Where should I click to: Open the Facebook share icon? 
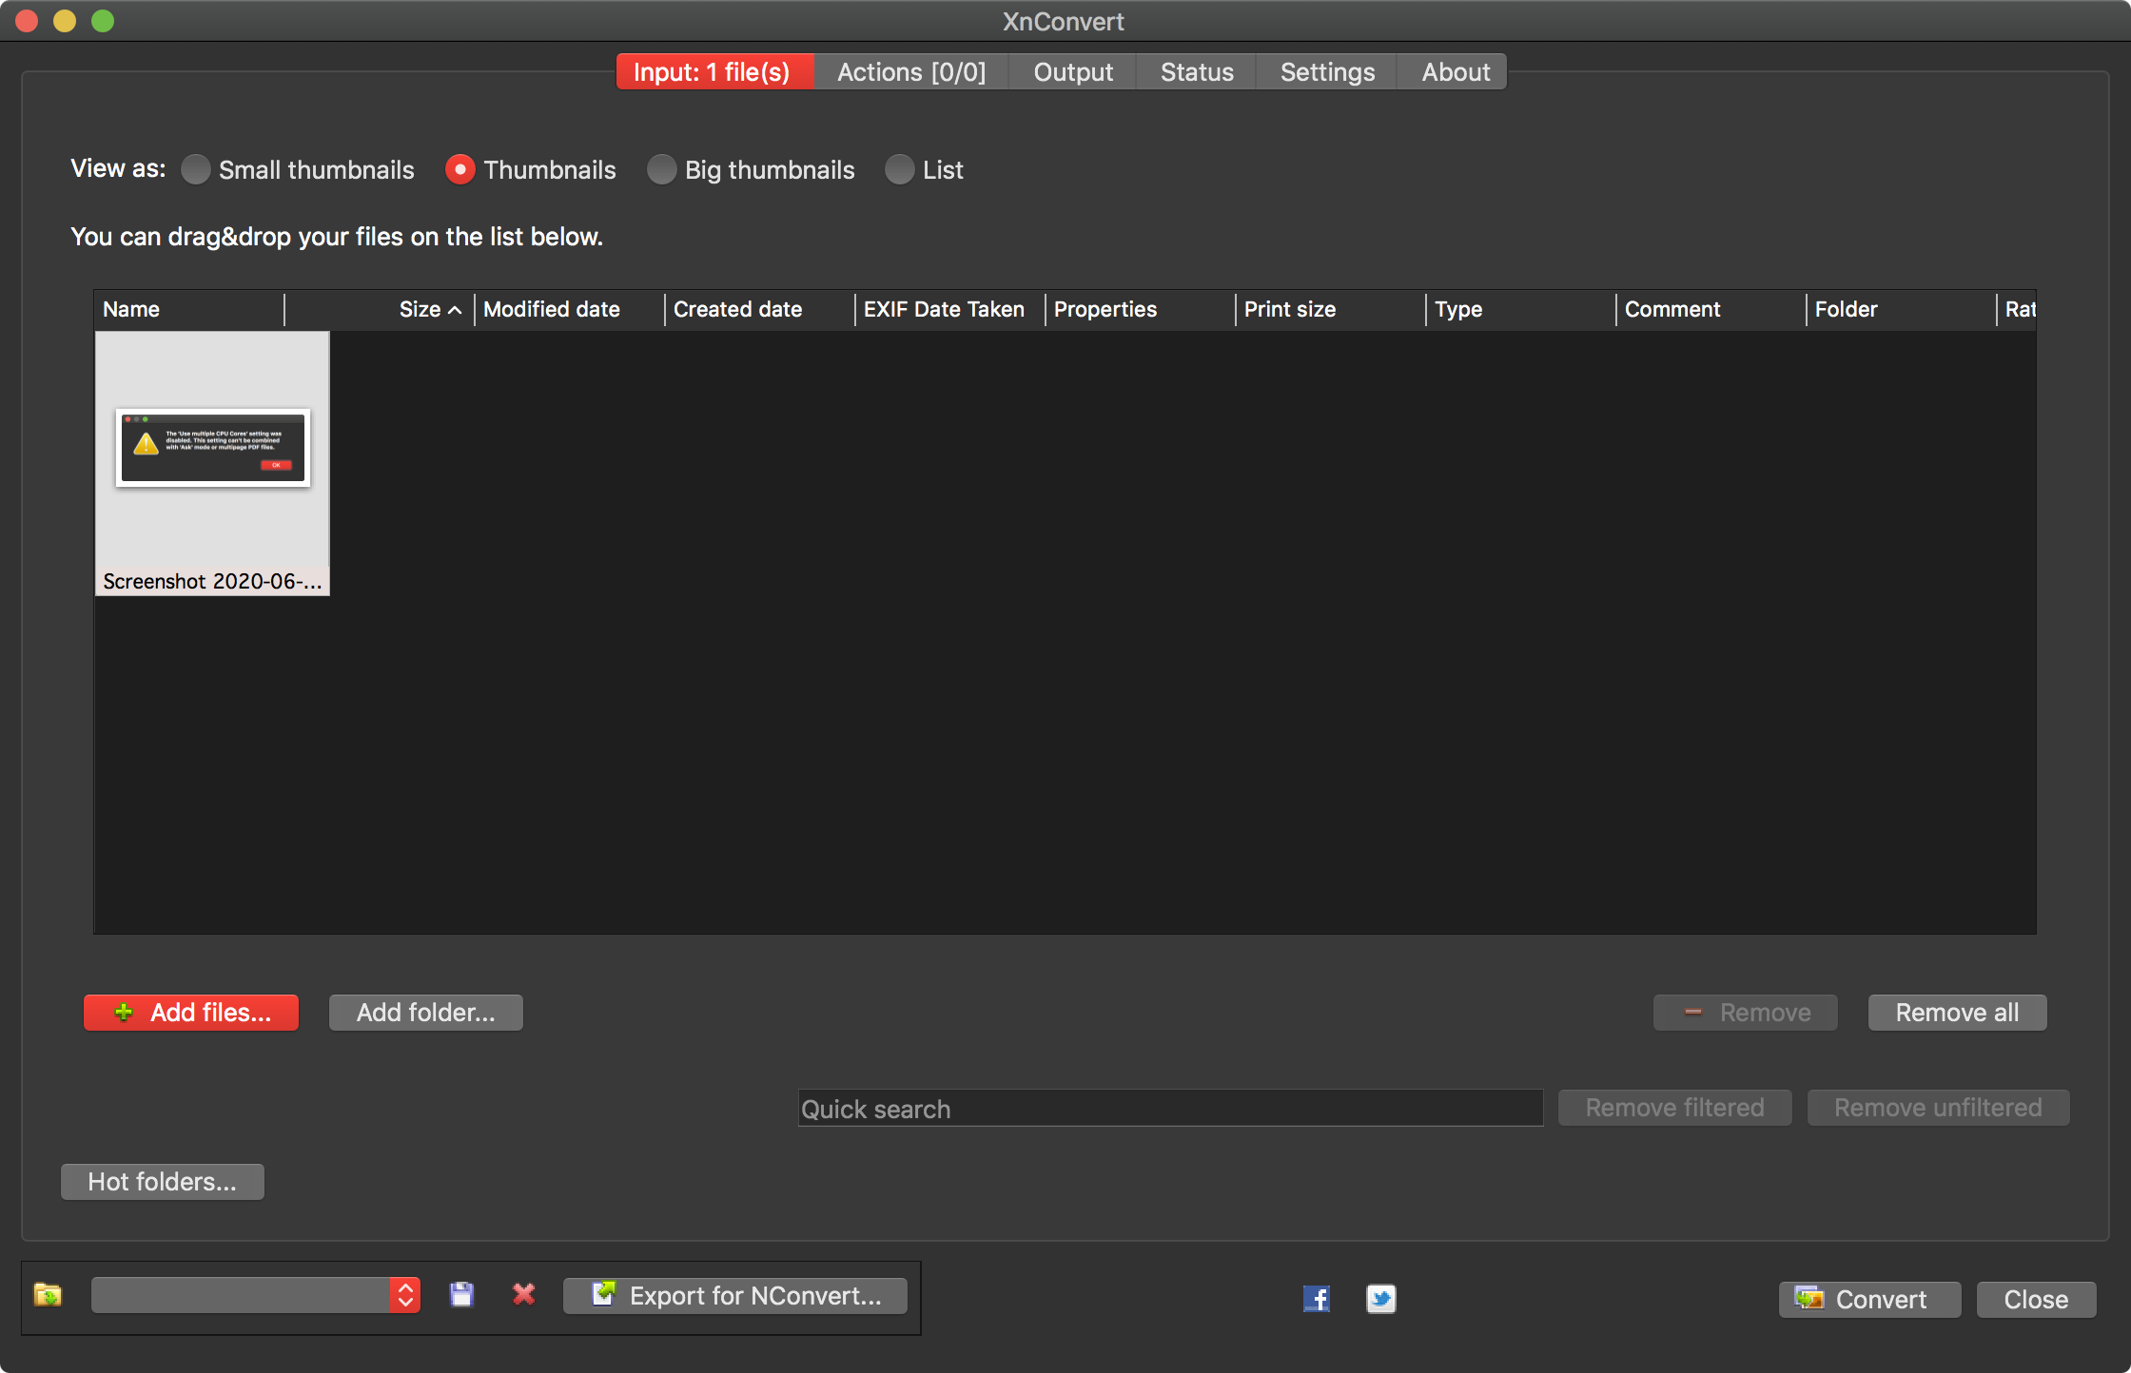click(1317, 1299)
